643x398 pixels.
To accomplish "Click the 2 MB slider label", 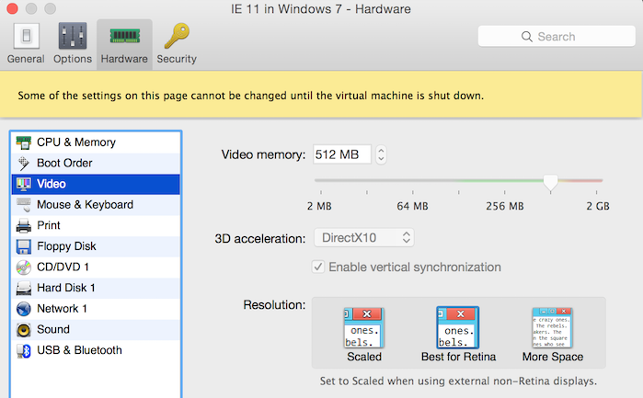I will pos(319,206).
